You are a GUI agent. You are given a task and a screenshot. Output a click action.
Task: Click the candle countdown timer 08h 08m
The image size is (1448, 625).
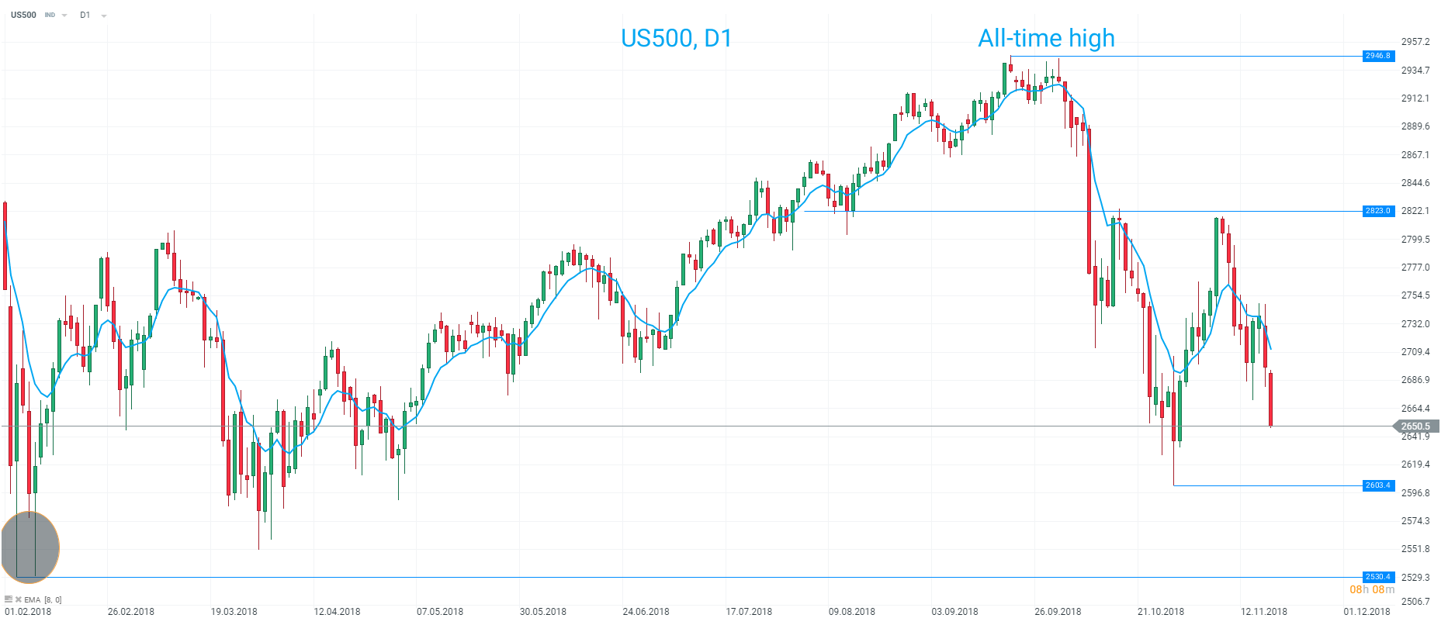[x=1372, y=589]
